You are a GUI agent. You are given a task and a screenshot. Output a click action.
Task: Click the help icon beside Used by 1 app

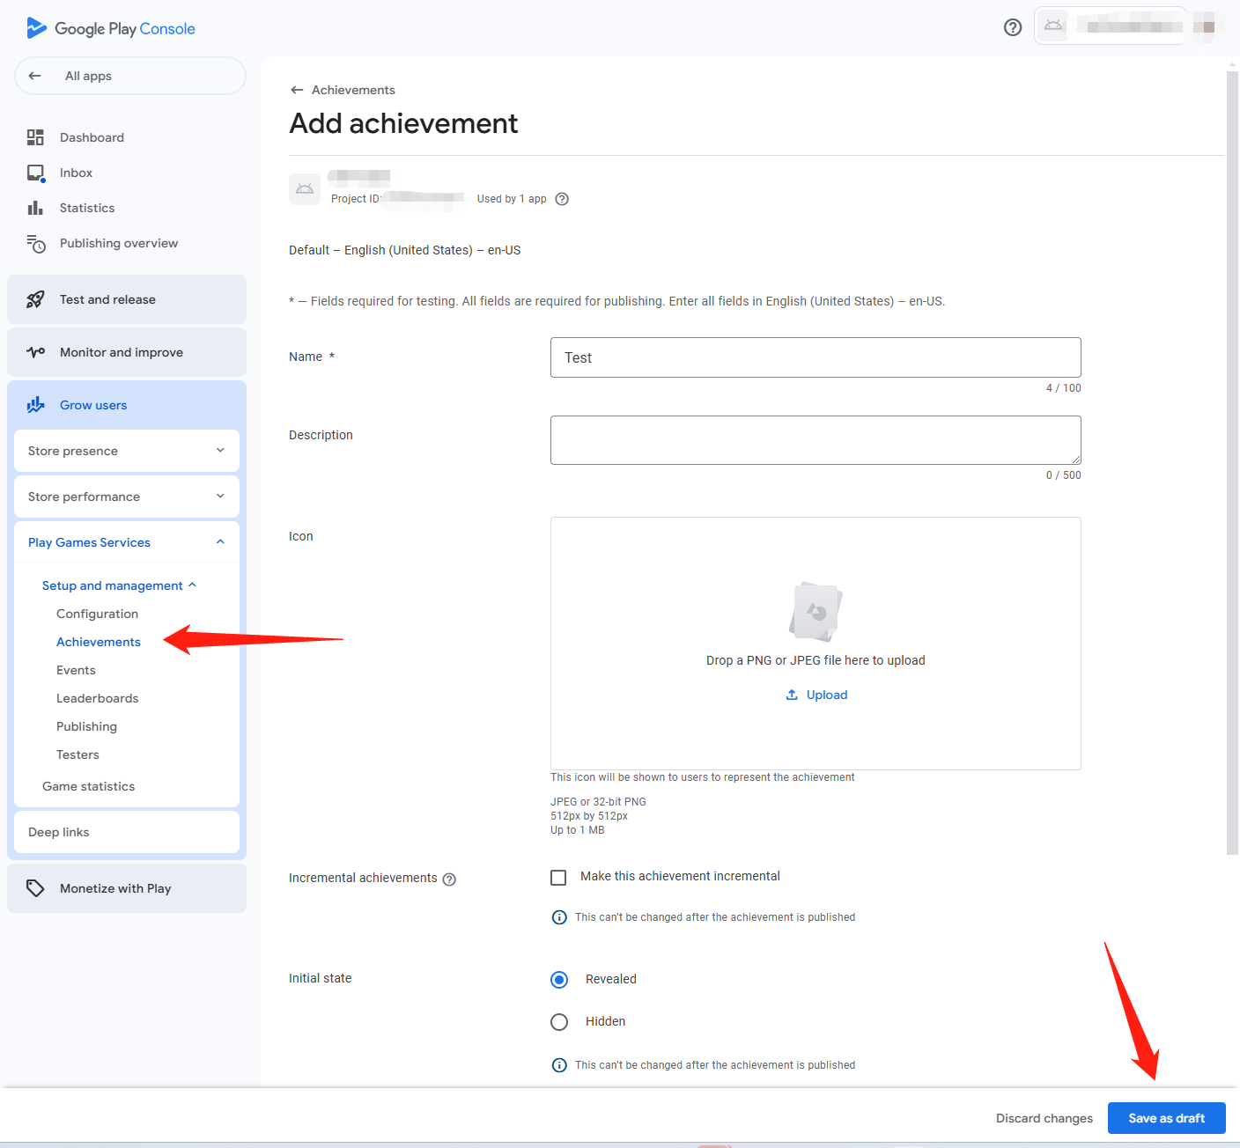pyautogui.click(x=562, y=199)
